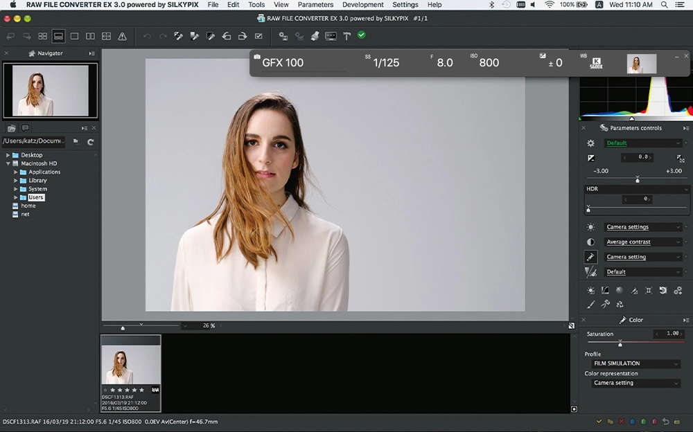This screenshot has height=432, width=693.
Task: Open the comment tab icon in sidebar
Action: [25, 128]
